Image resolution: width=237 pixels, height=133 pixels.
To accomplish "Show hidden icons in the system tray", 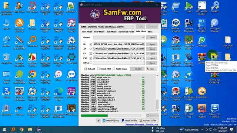I will (x=202, y=130).
